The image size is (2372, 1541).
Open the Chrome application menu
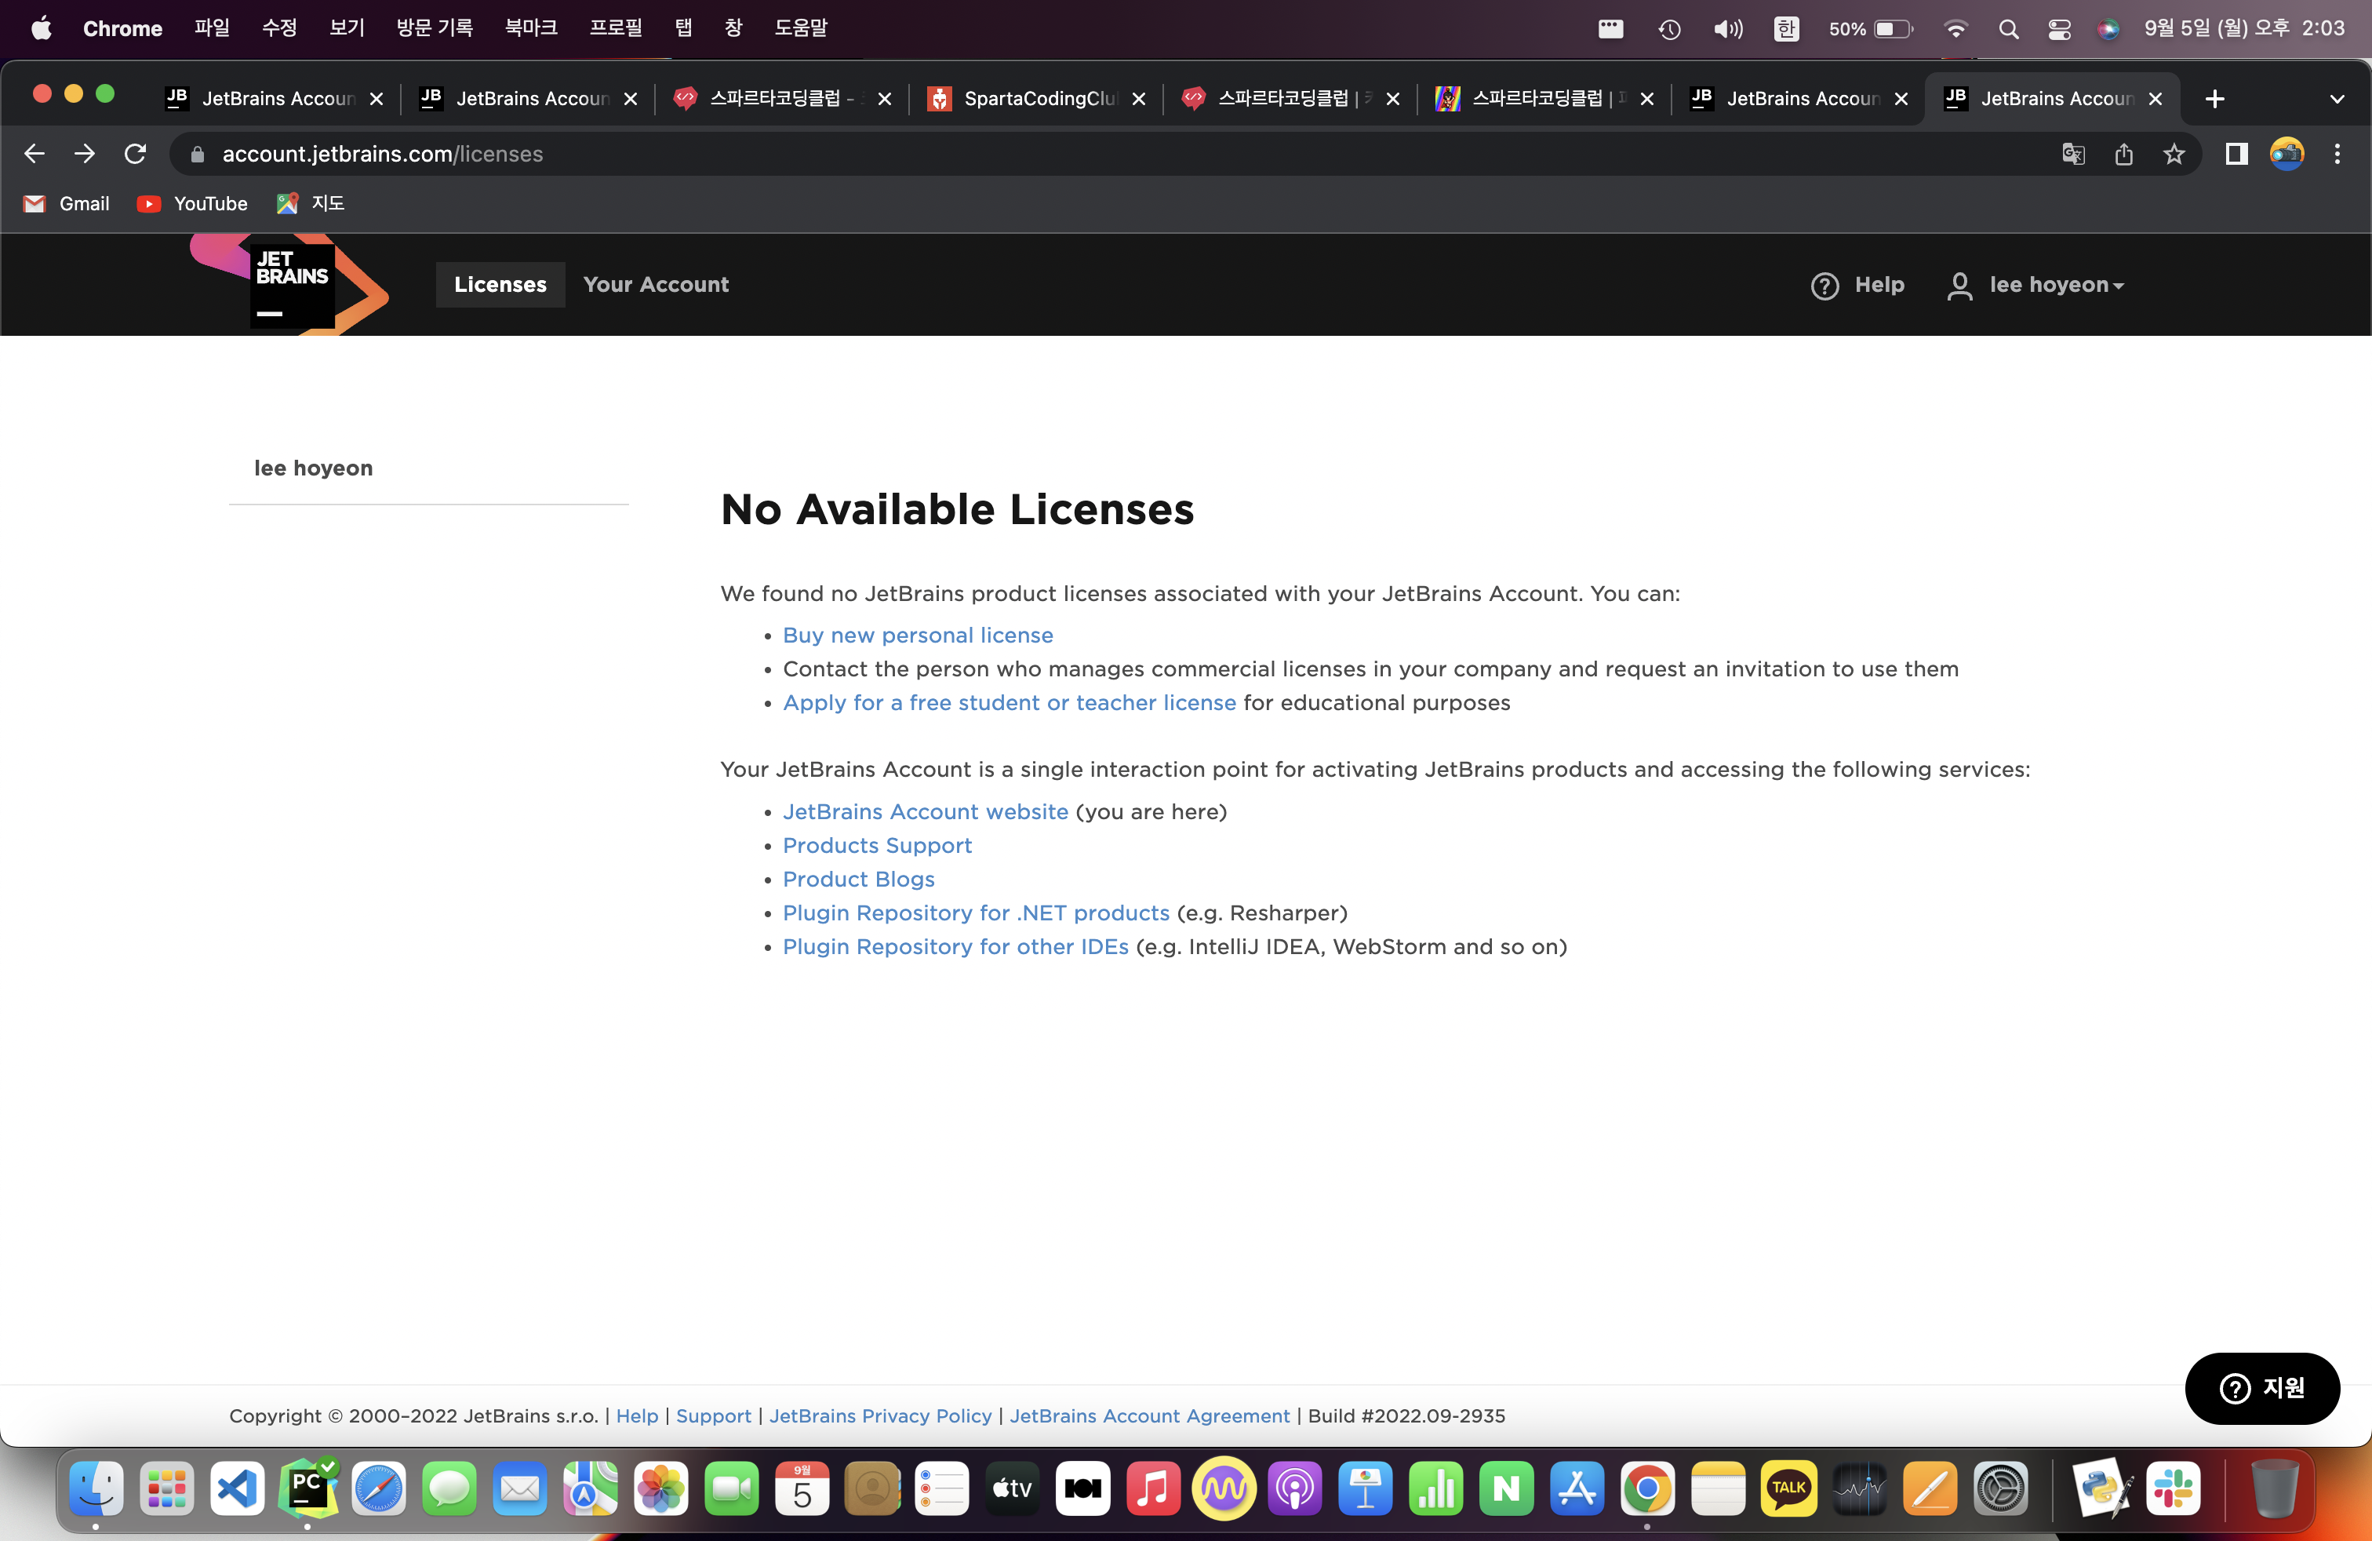click(x=122, y=28)
